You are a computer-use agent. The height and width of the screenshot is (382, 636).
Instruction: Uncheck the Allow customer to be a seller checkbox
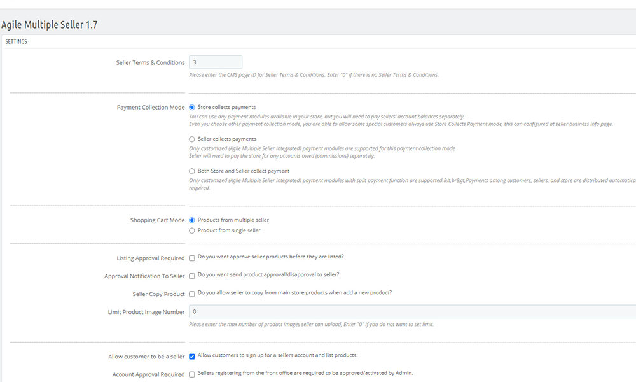[192, 357]
